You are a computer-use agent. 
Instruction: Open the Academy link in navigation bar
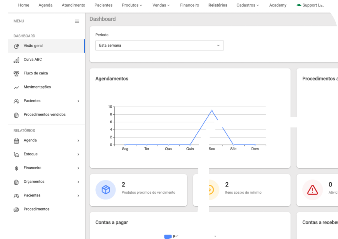coord(278,5)
